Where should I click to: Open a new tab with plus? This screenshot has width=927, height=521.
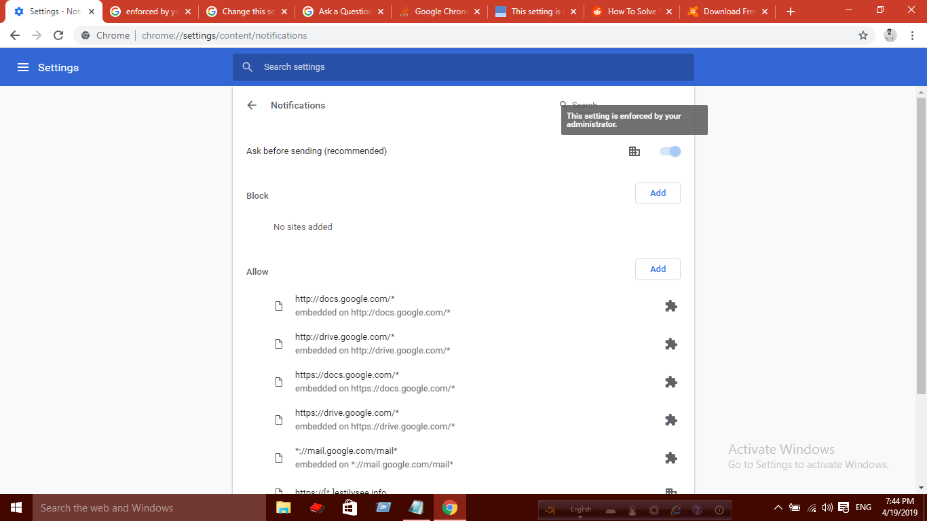point(790,12)
